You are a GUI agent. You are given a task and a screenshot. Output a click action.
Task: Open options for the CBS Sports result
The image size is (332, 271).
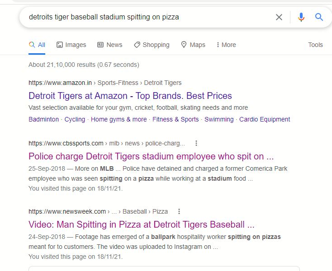tap(196, 143)
